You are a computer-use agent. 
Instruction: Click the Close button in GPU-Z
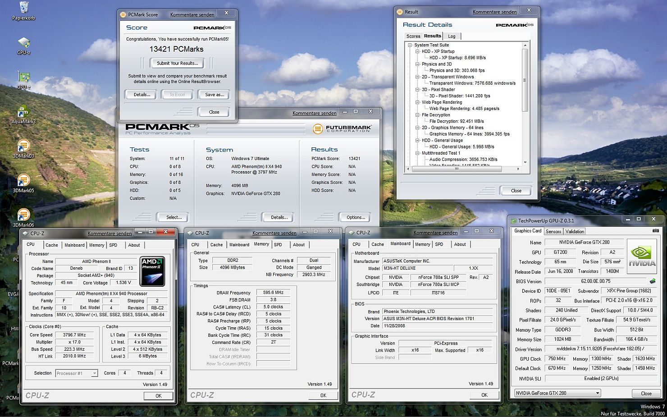pos(646,393)
